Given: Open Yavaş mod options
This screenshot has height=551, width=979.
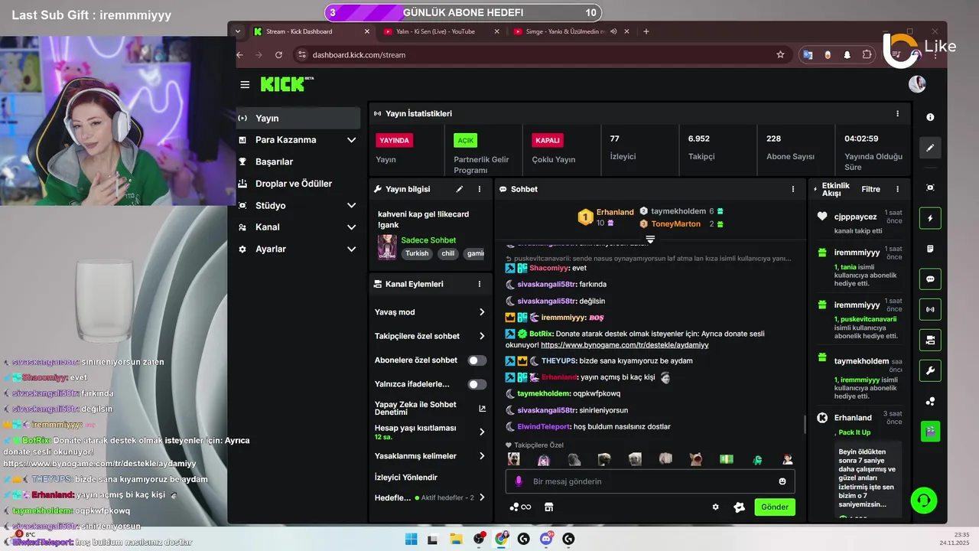Looking at the screenshot, I should tap(430, 312).
